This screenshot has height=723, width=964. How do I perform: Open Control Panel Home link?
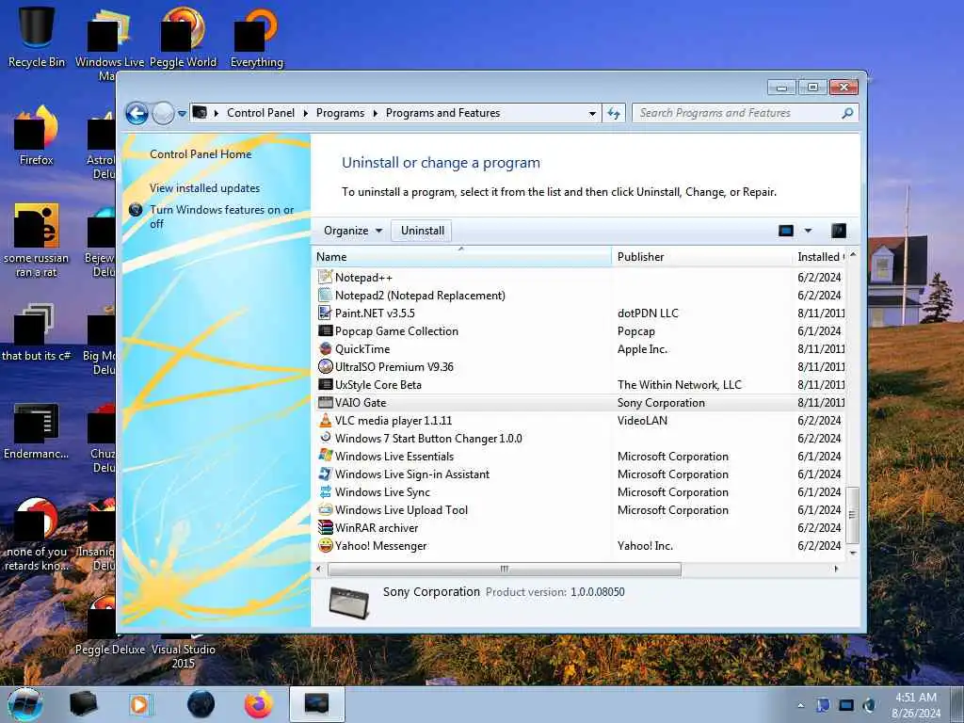(x=201, y=154)
